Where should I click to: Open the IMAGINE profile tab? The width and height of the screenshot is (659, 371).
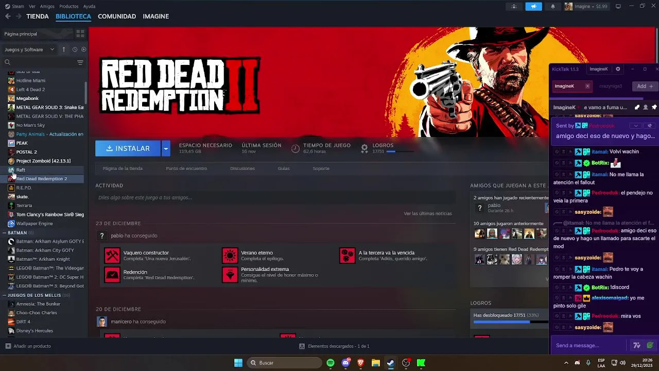156,16
